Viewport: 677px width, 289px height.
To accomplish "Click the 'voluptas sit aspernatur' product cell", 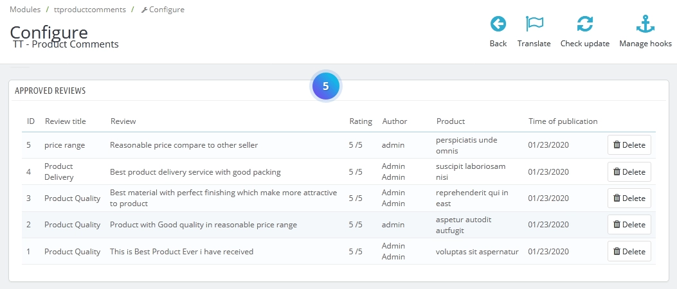I will coord(477,252).
